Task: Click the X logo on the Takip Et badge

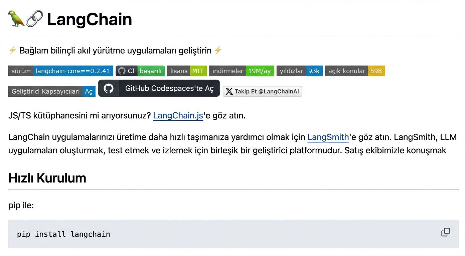Action: point(228,91)
